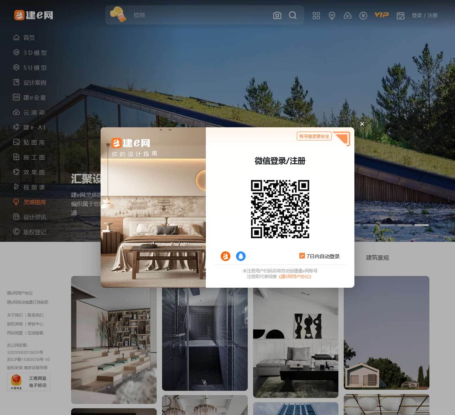
Task: Open the grid apps icon in header
Action: click(x=316, y=16)
